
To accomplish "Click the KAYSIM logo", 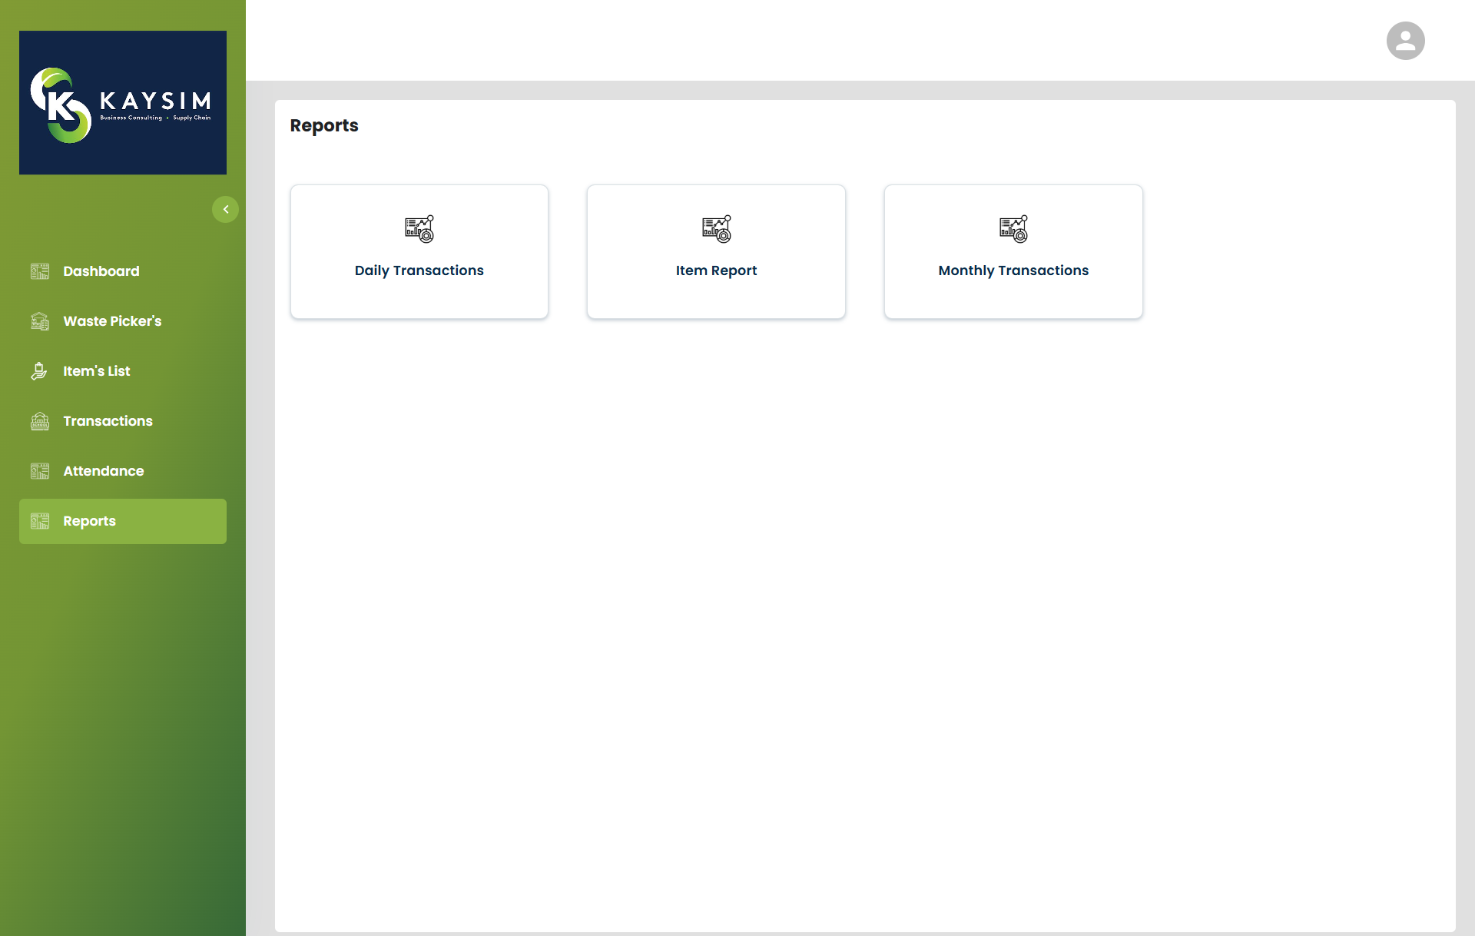I will point(122,102).
